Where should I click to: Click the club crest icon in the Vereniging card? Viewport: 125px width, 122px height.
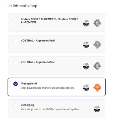coord(97,109)
